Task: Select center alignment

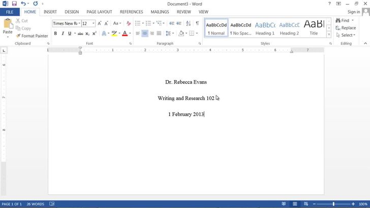Action: [x=145, y=33]
